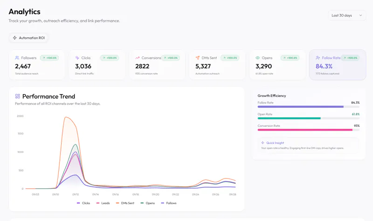Click the 09/24 date on chart axis
The height and width of the screenshot is (221, 373).
[195, 194]
